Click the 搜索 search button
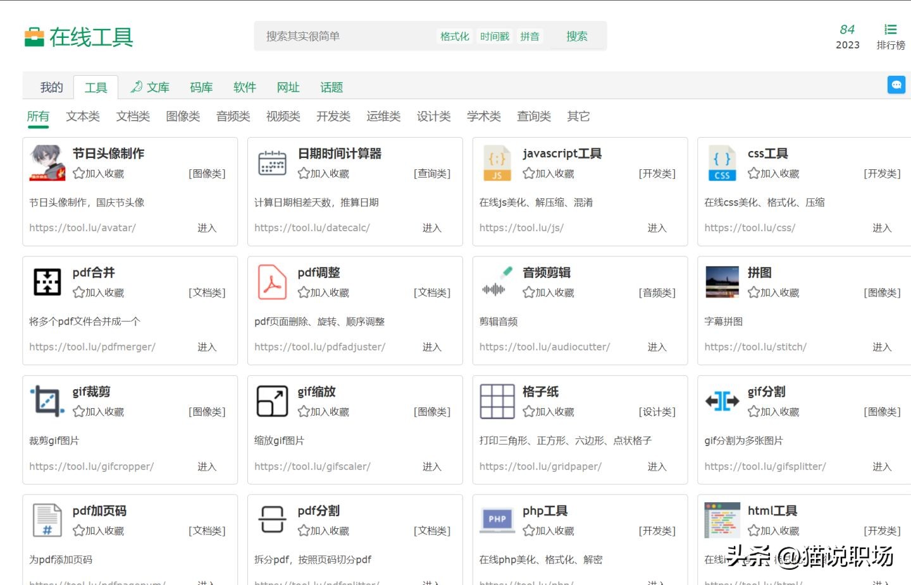 point(576,36)
